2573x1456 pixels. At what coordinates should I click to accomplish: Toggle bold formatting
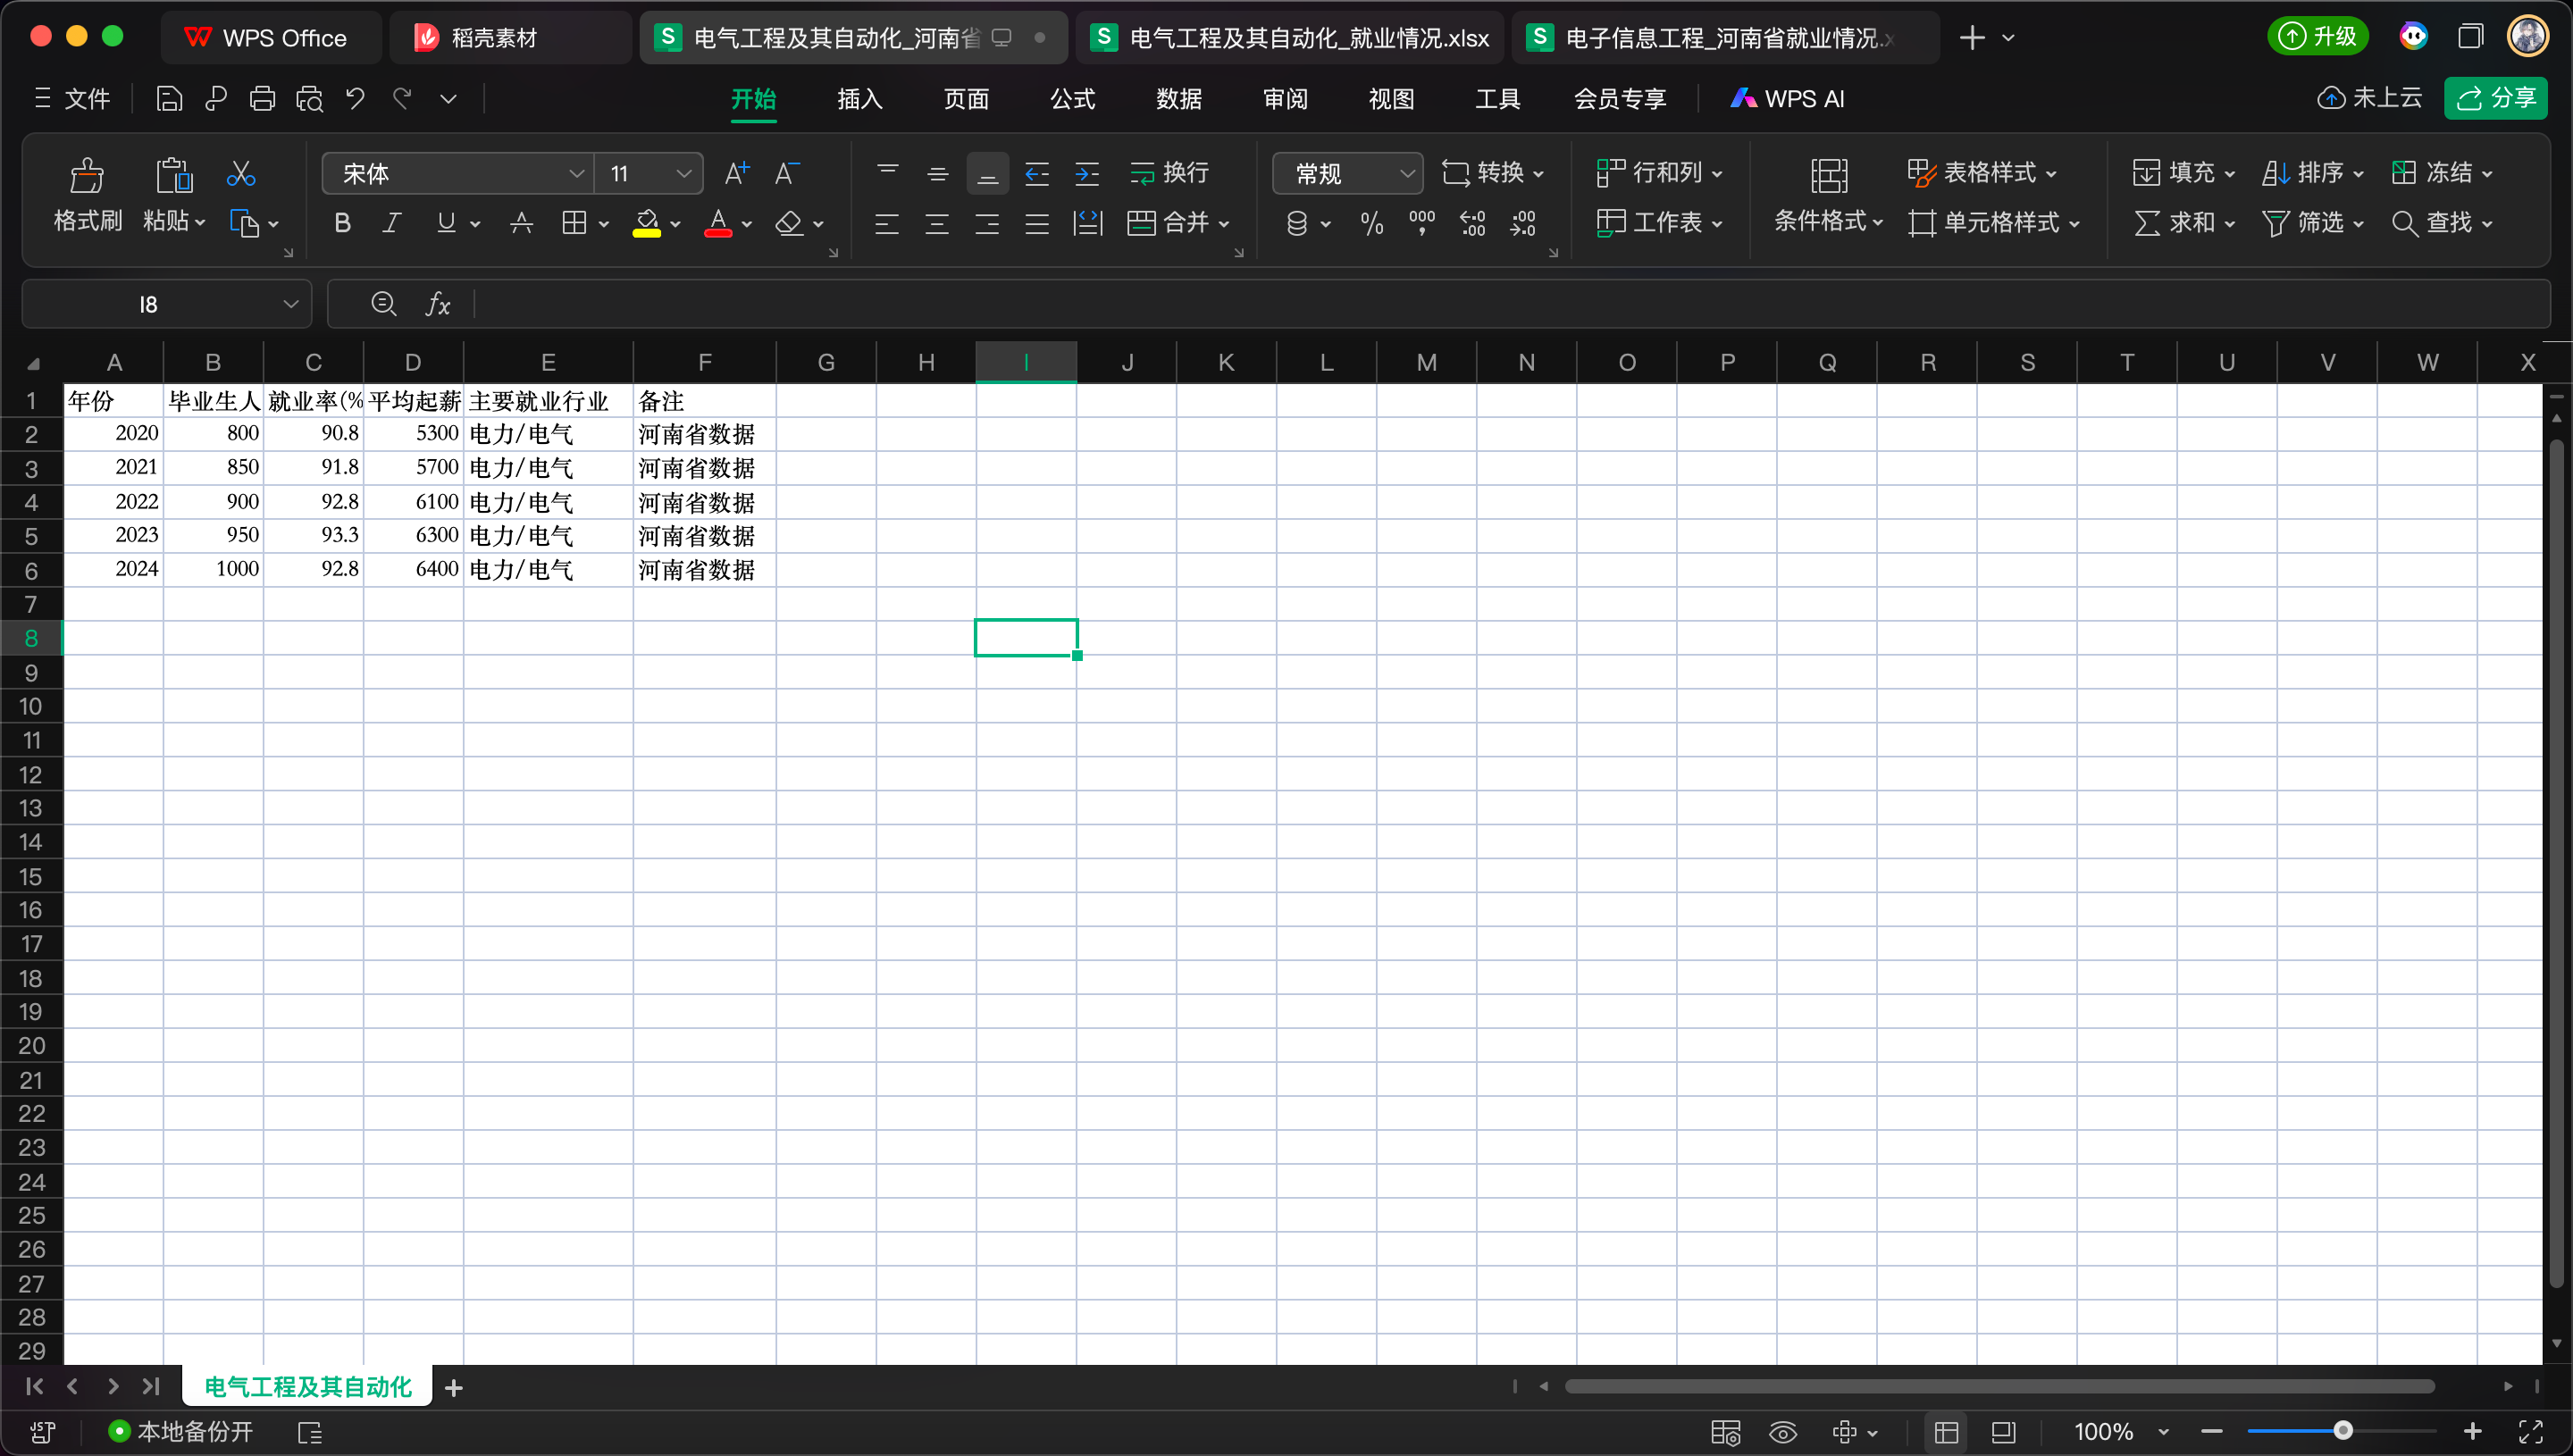click(x=342, y=223)
